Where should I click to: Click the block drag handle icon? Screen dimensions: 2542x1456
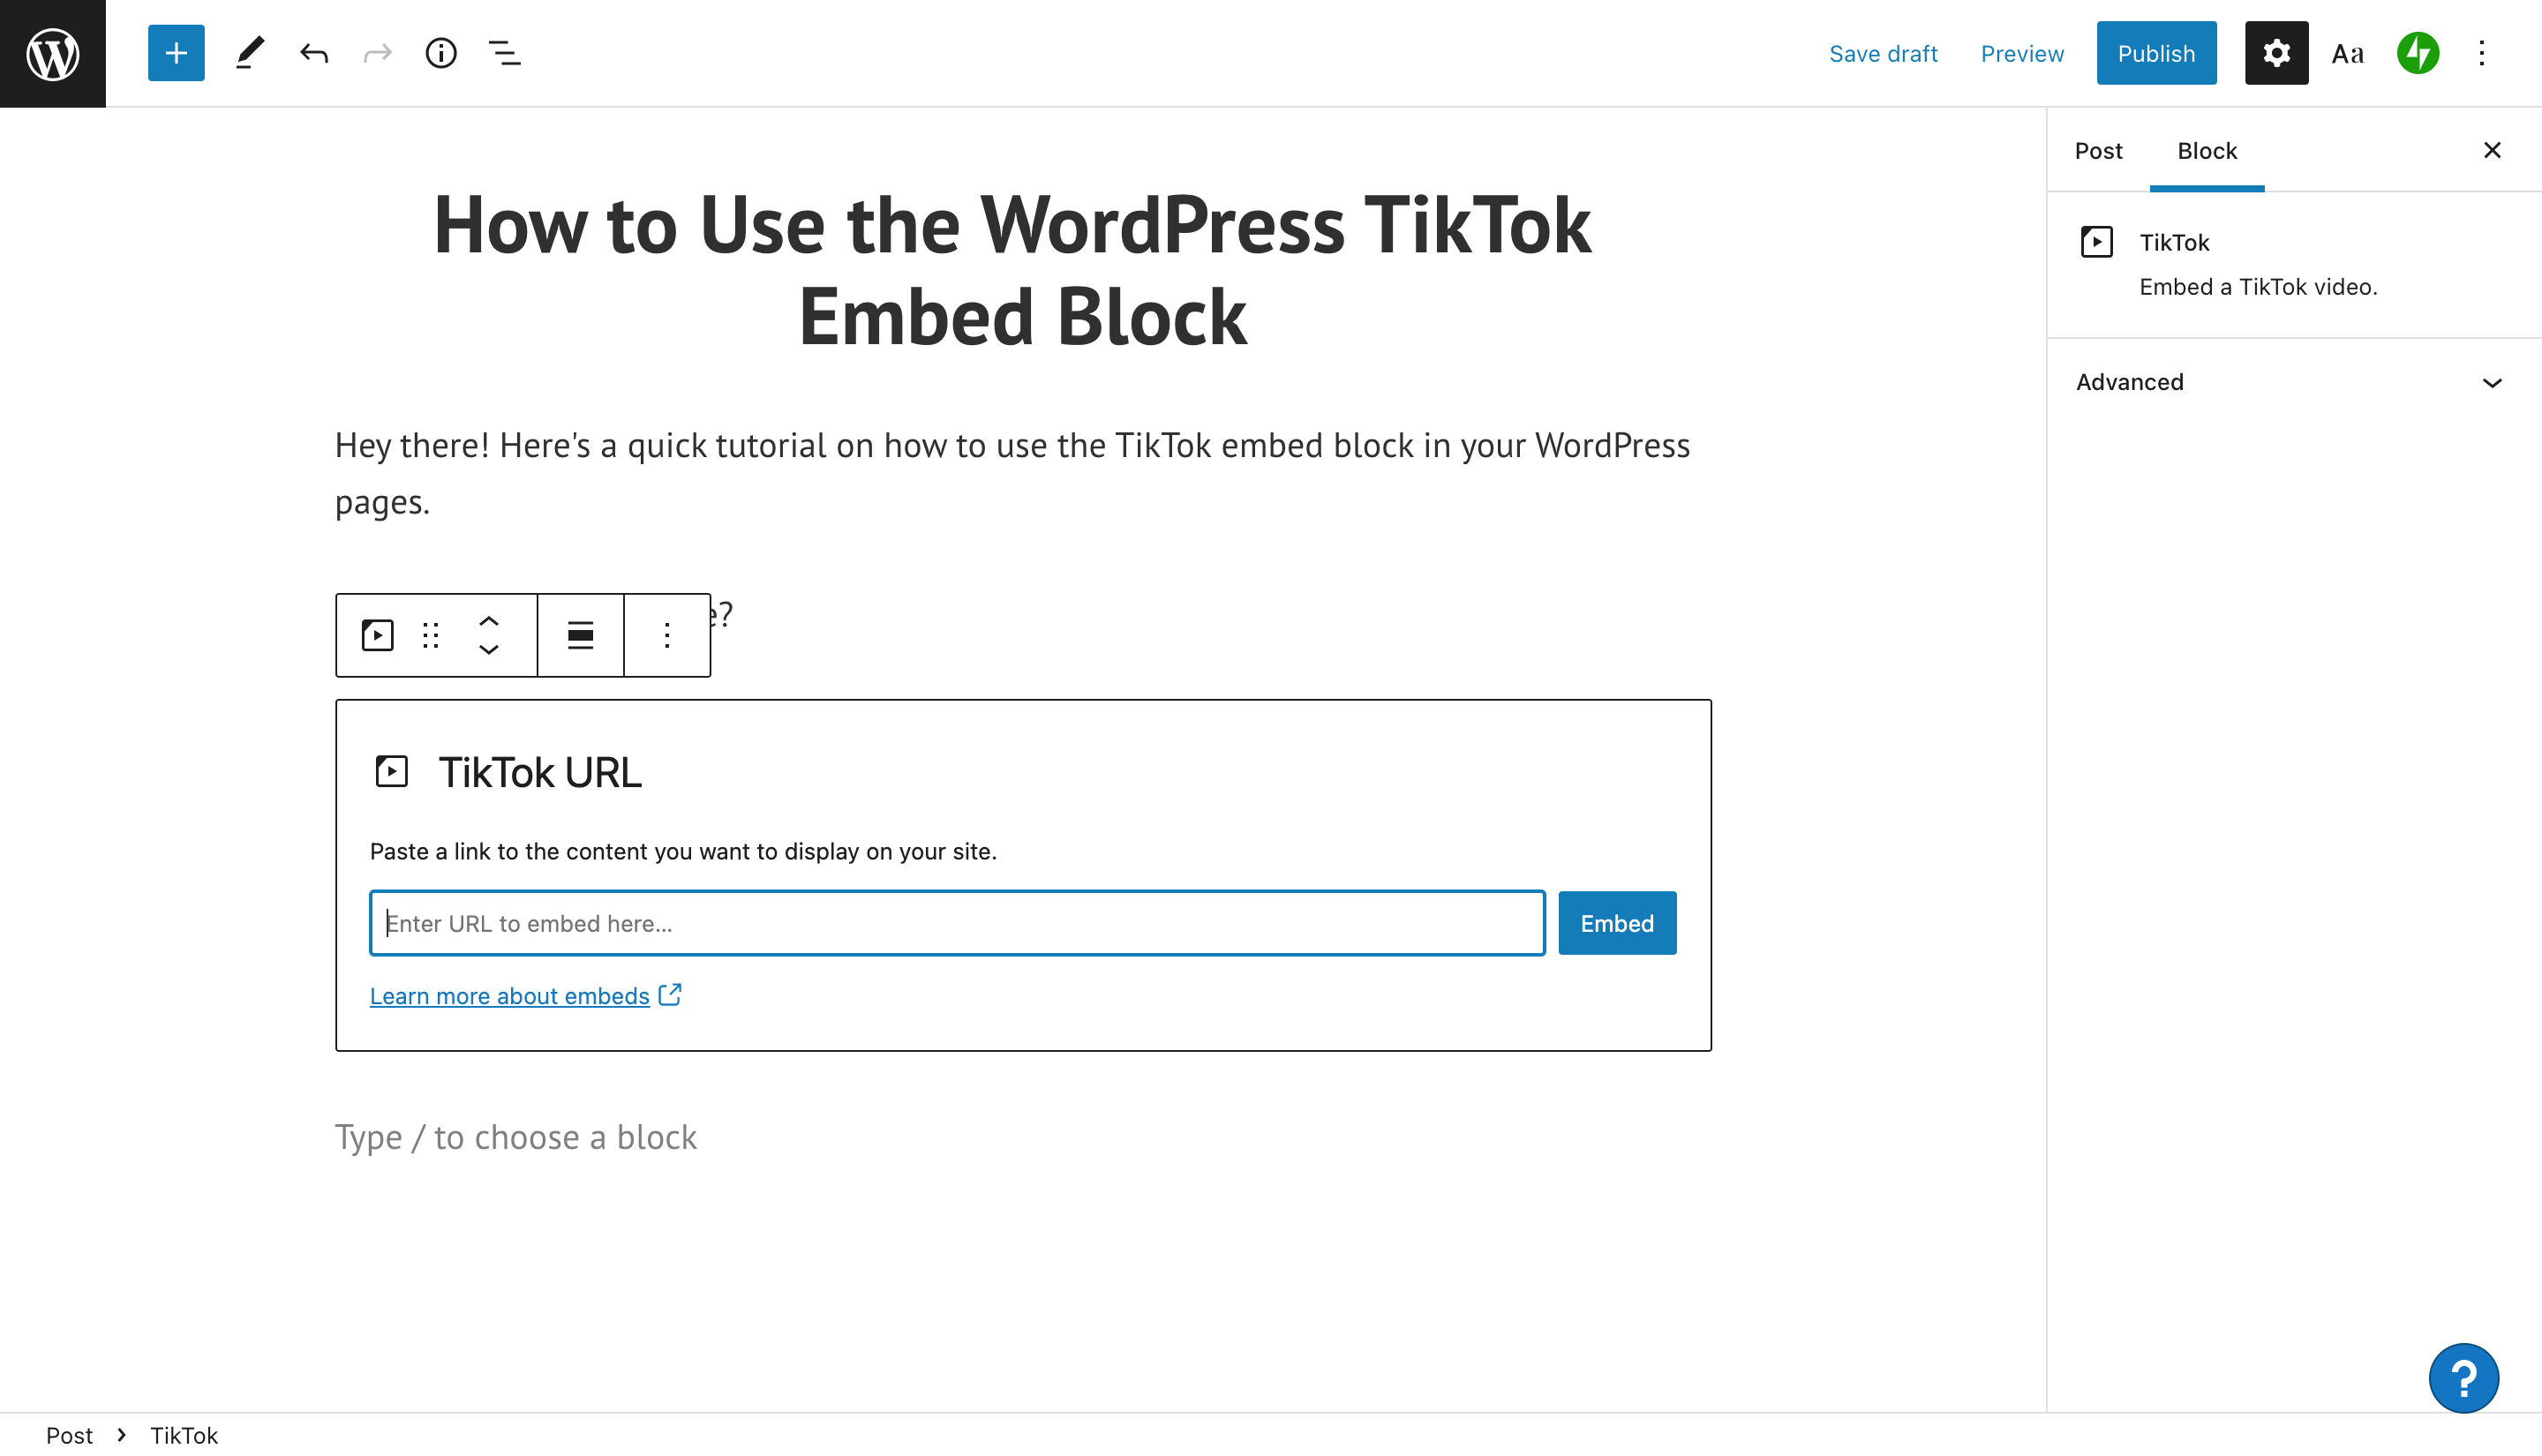pyautogui.click(x=431, y=635)
